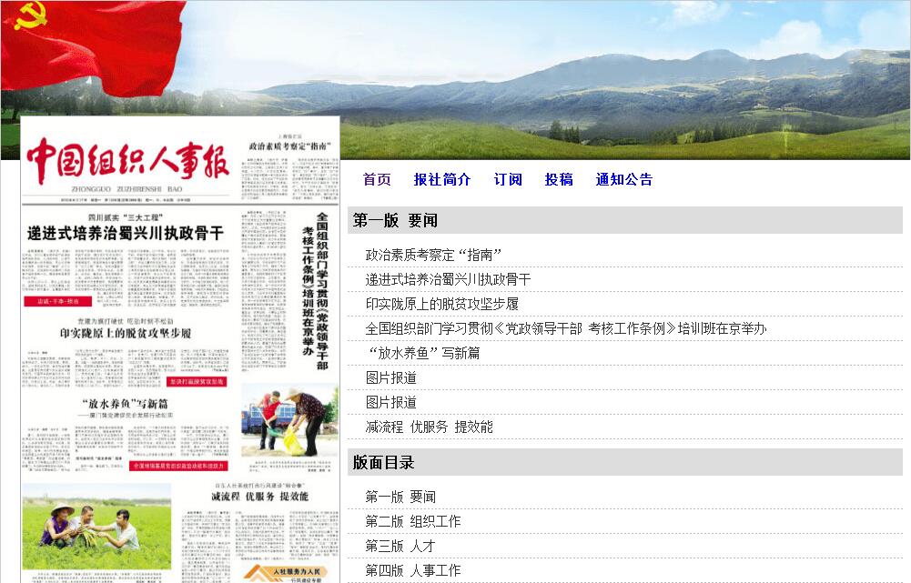Click the farmers in field photo
The height and width of the screenshot is (583, 911).
point(96,526)
